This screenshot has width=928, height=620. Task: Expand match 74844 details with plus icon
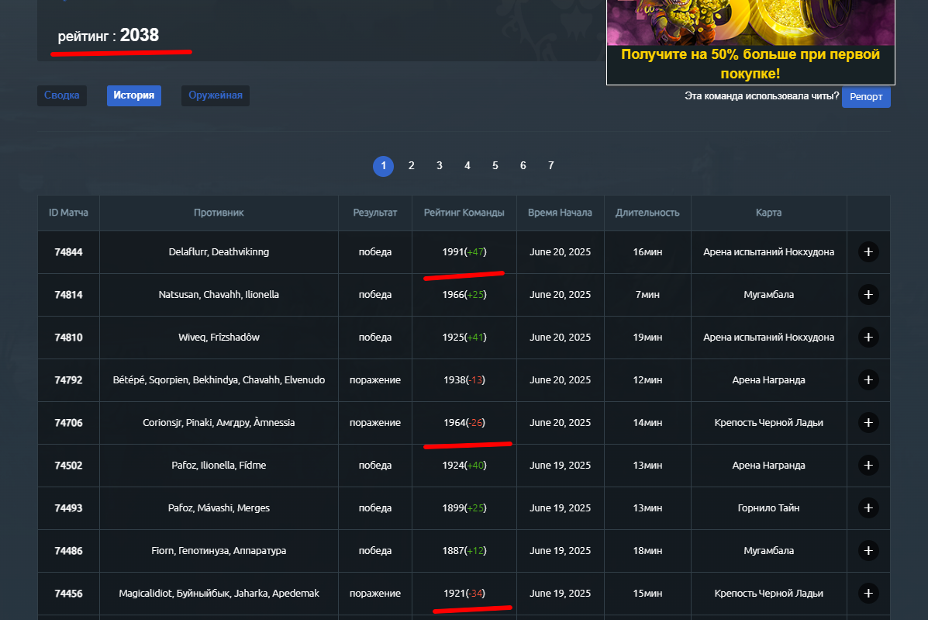[868, 251]
